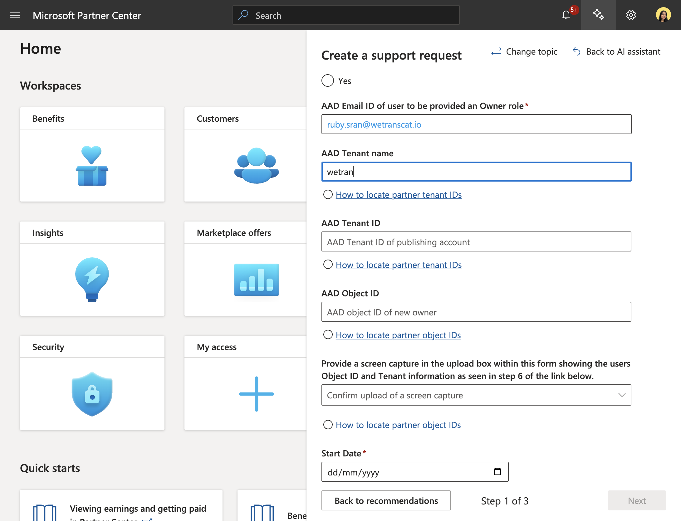This screenshot has height=521, width=681.
Task: Click info icon under AAD Object ID field
Action: (x=328, y=335)
